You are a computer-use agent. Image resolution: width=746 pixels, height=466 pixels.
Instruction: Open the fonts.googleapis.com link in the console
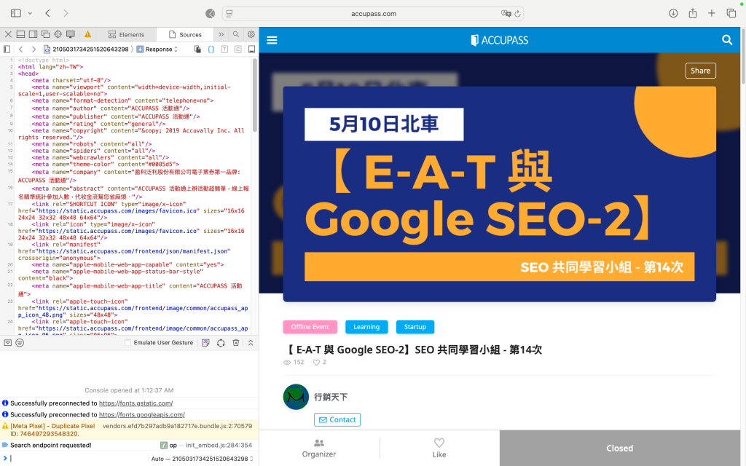[142, 414]
